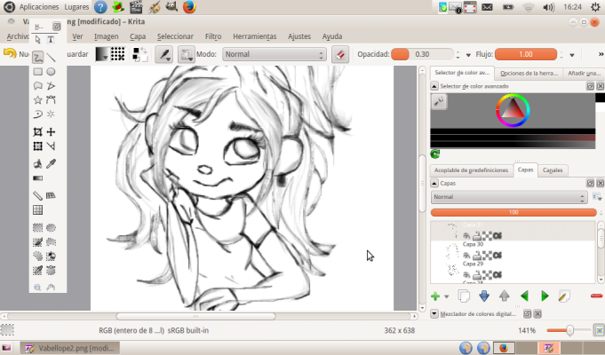Open Lugares in the top panel
This screenshot has width=605, height=355.
point(76,7)
